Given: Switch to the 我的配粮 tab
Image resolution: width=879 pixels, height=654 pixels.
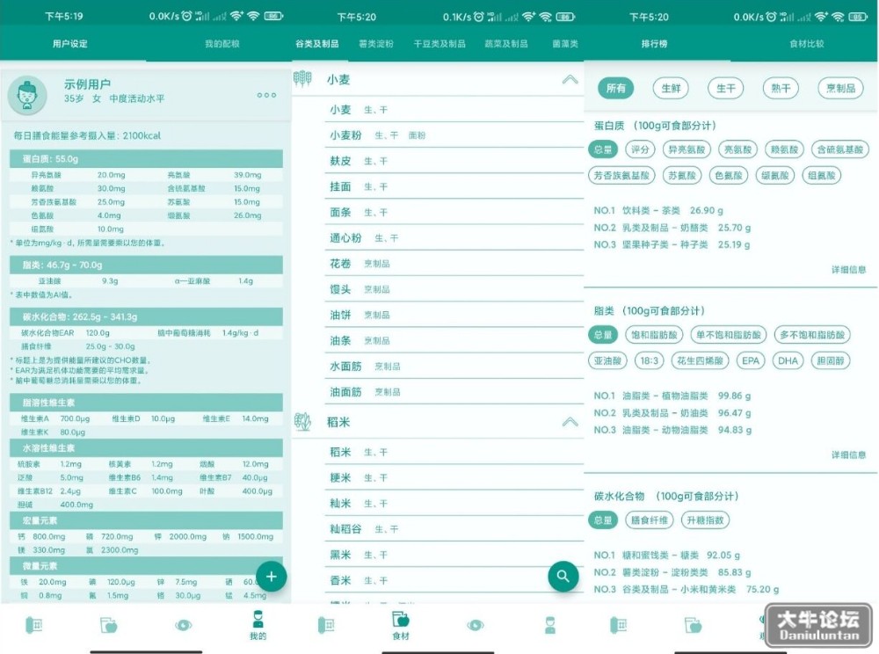Looking at the screenshot, I should click(x=222, y=44).
